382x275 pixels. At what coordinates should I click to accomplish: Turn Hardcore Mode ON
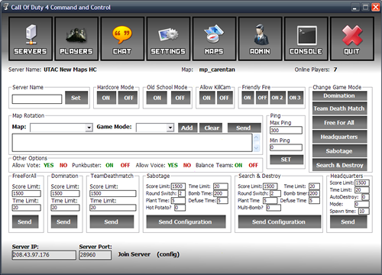coord(106,98)
